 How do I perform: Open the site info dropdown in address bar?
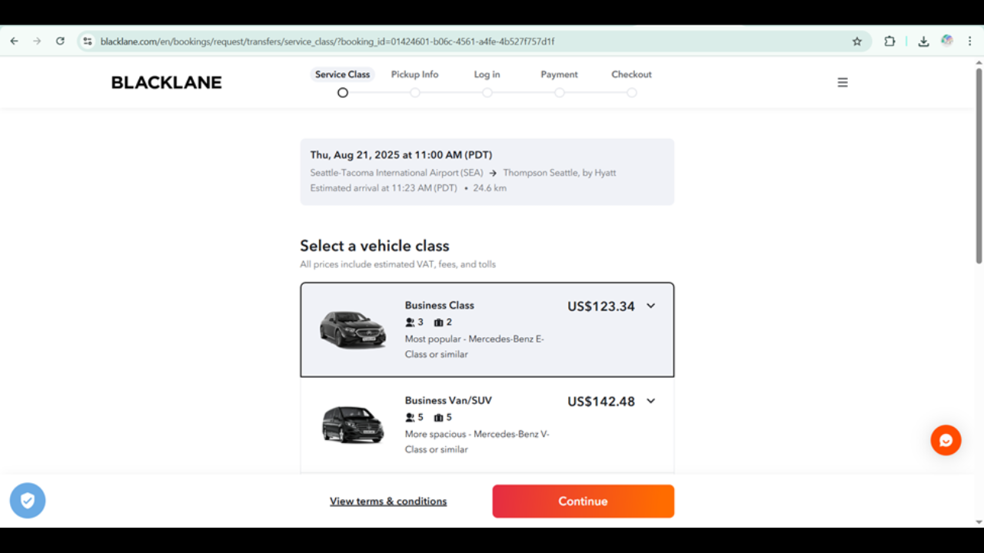(88, 41)
